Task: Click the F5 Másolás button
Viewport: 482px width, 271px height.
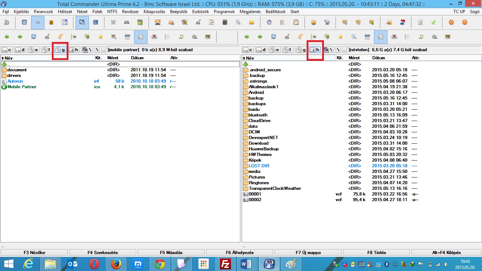Action: pyautogui.click(x=171, y=253)
